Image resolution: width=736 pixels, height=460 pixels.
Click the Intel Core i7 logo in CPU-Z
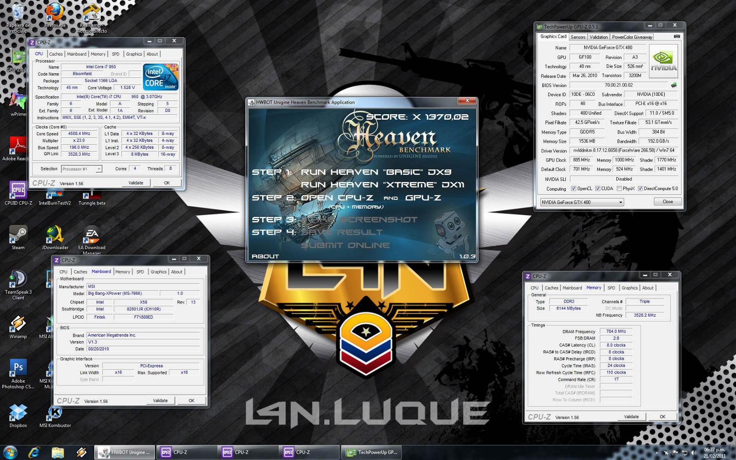point(161,77)
